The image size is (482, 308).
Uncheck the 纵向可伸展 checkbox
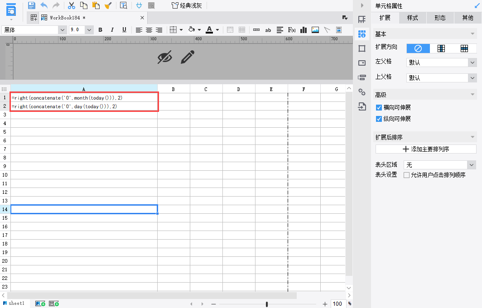(379, 119)
